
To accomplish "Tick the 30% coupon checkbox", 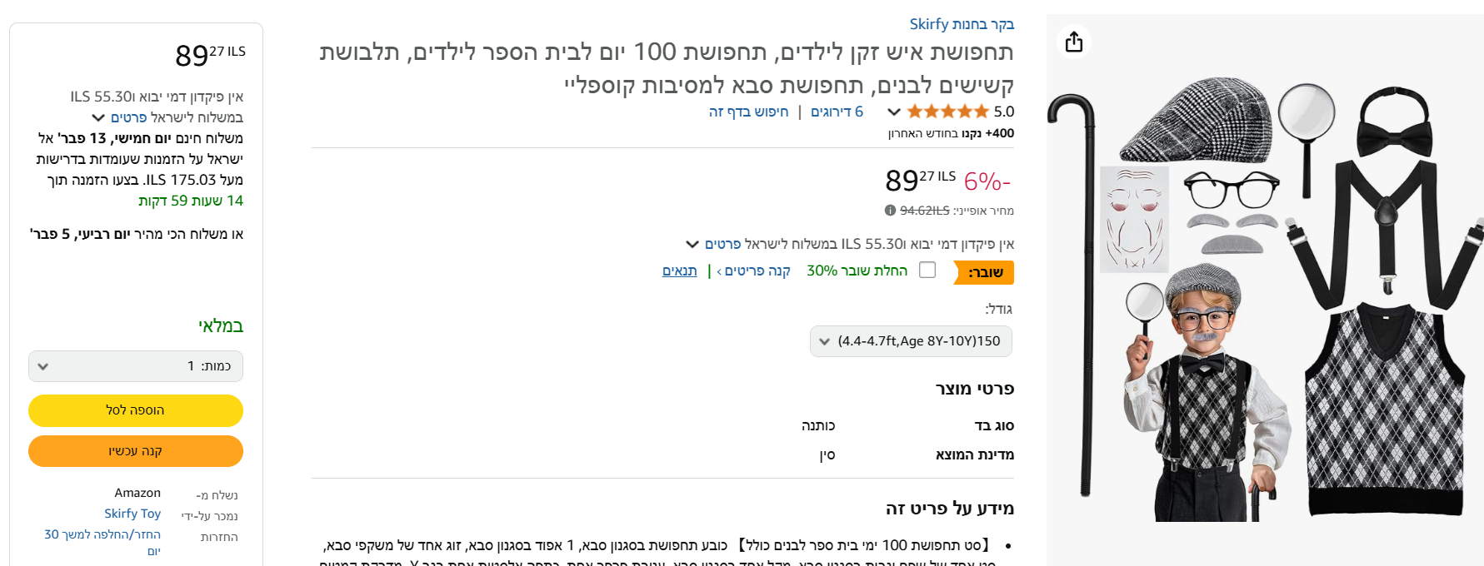I will (x=927, y=270).
